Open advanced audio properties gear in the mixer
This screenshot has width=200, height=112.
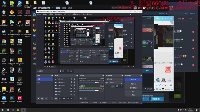[81, 99]
